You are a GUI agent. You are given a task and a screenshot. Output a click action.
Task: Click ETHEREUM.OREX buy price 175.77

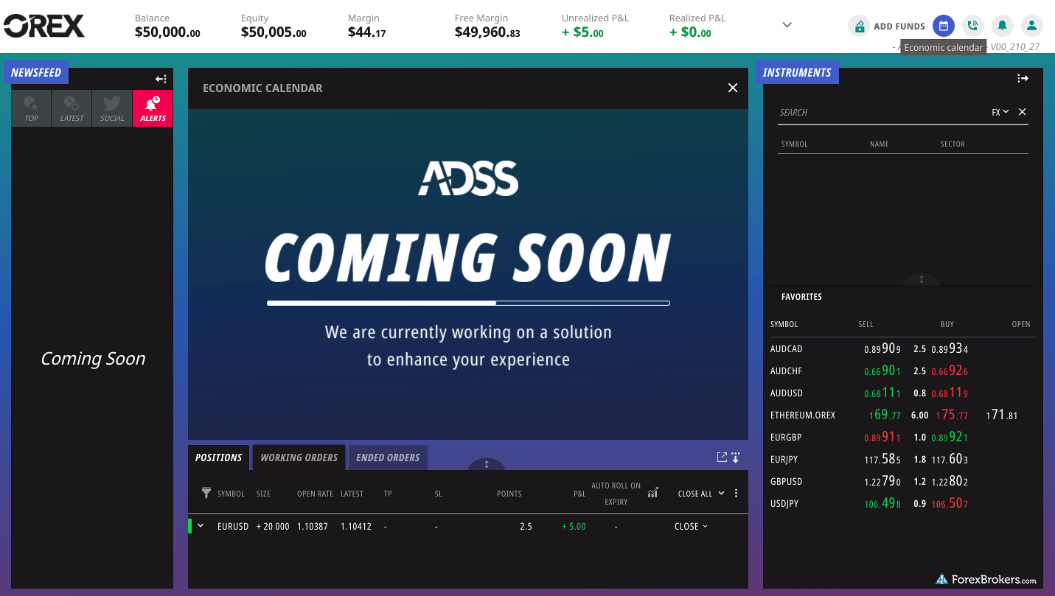[952, 415]
